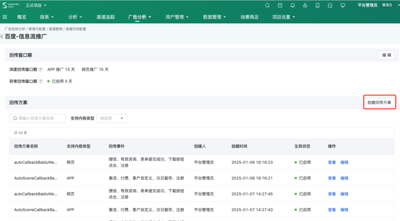400x221 pixels.
Task: Click the mobile phone icon in header
Action: click(x=317, y=5)
